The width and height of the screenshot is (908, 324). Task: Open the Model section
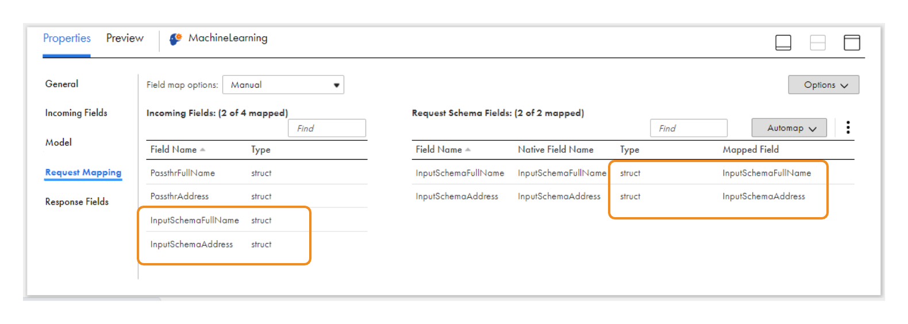[x=59, y=142]
